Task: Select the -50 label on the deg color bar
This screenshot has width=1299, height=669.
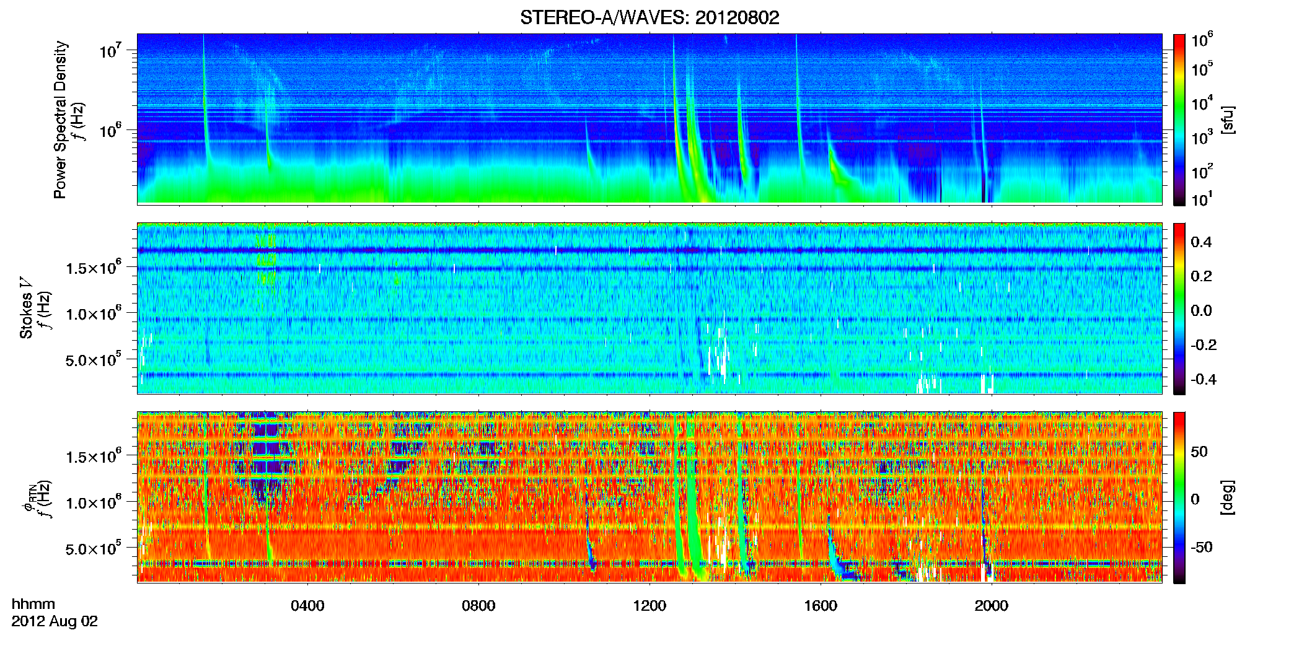Action: [x=1202, y=547]
